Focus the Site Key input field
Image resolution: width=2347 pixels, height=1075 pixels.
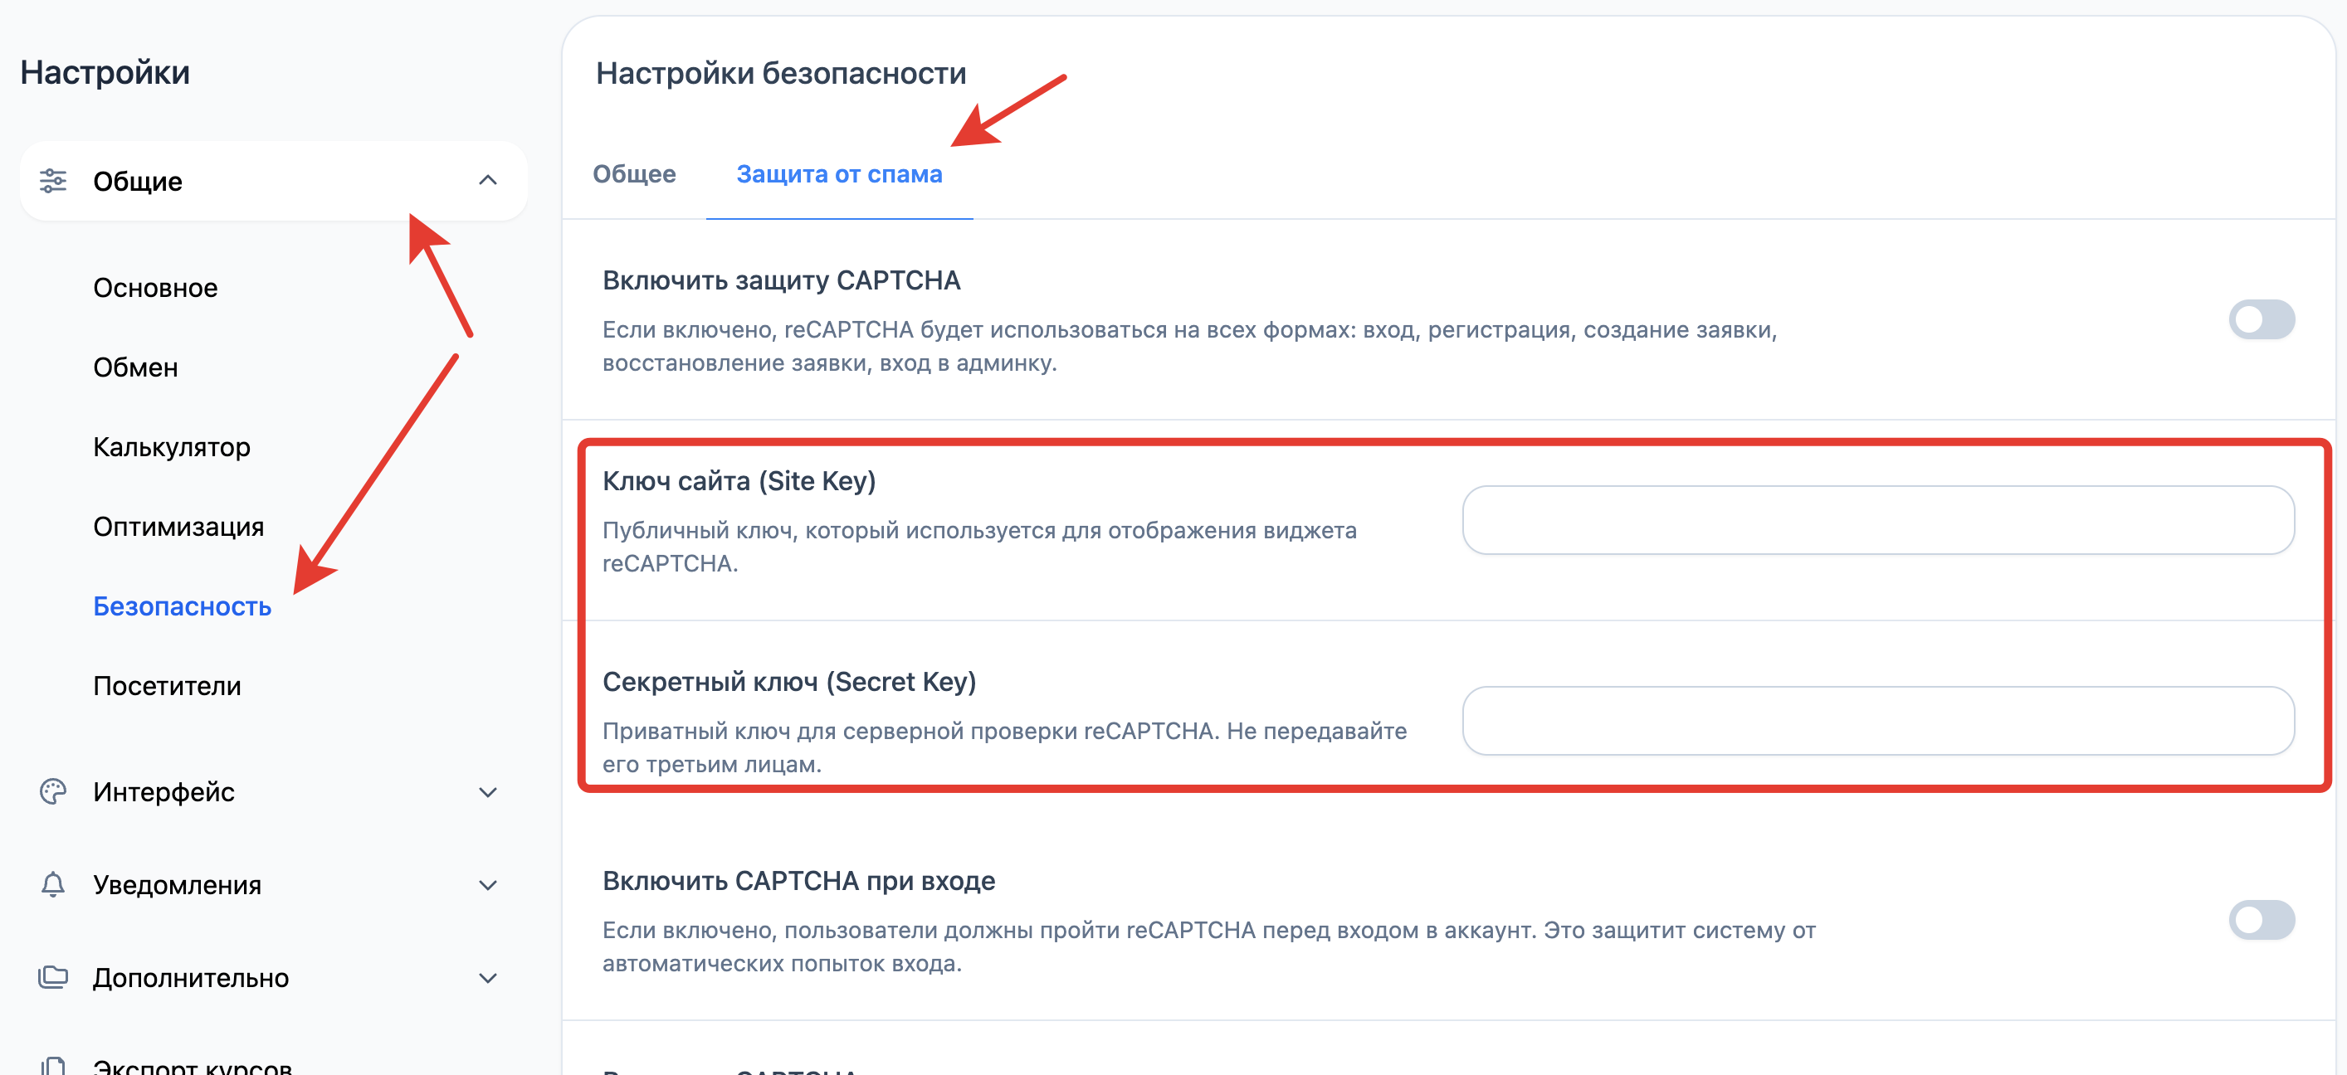(x=1878, y=520)
